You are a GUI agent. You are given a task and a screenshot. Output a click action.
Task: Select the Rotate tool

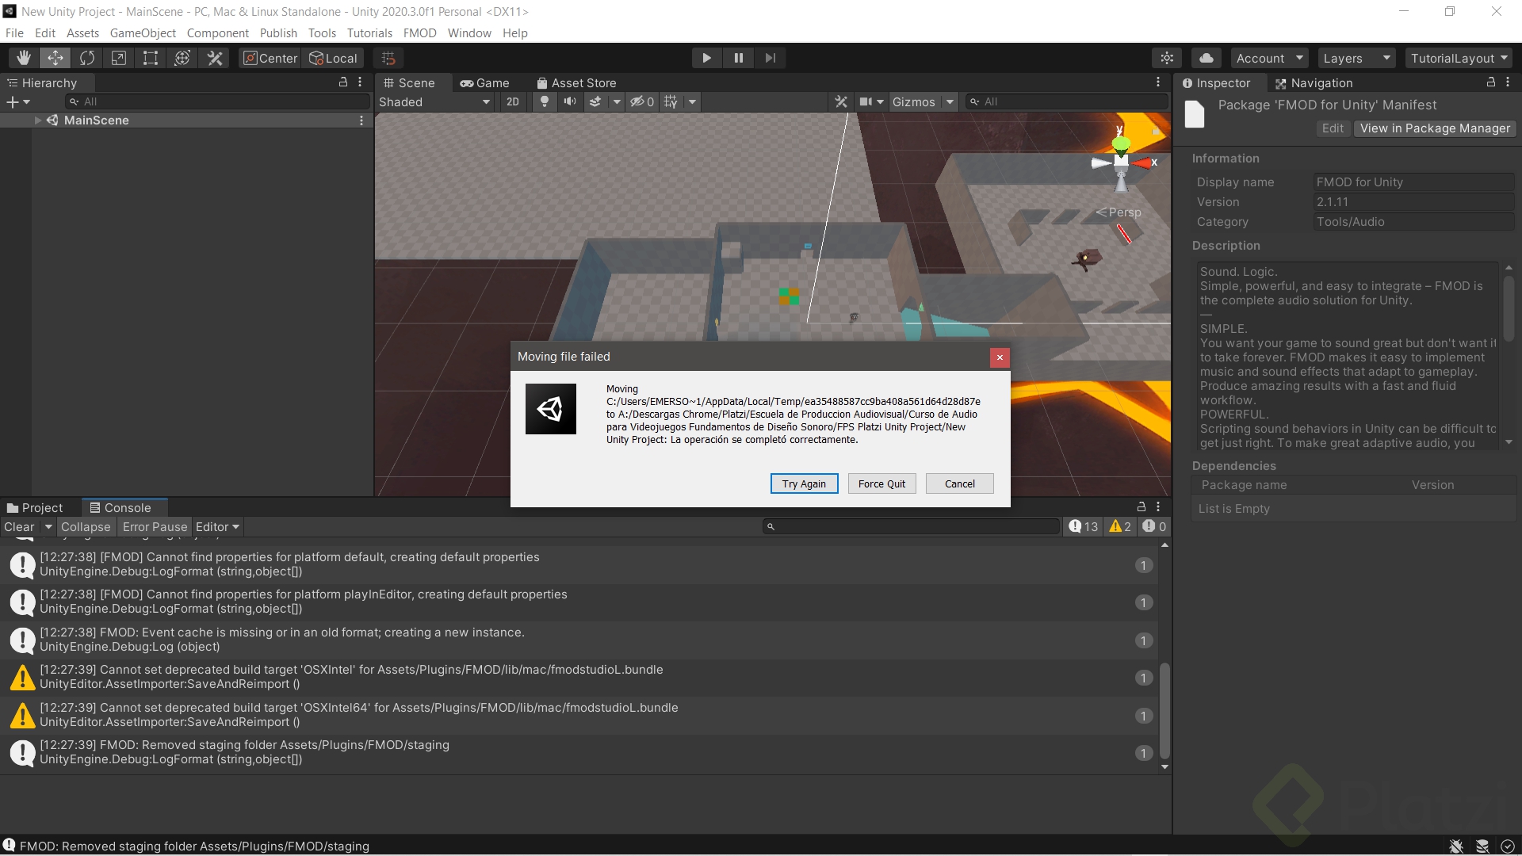coord(87,58)
